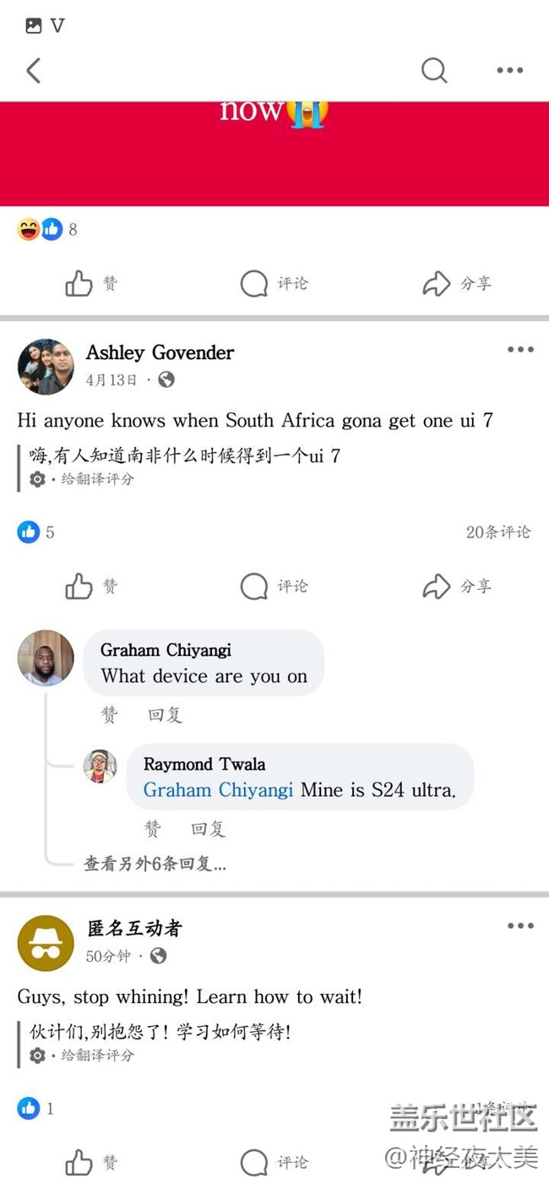549x1190 pixels.
Task: Open options menu for Ashley Govender's post
Action: coord(520,350)
